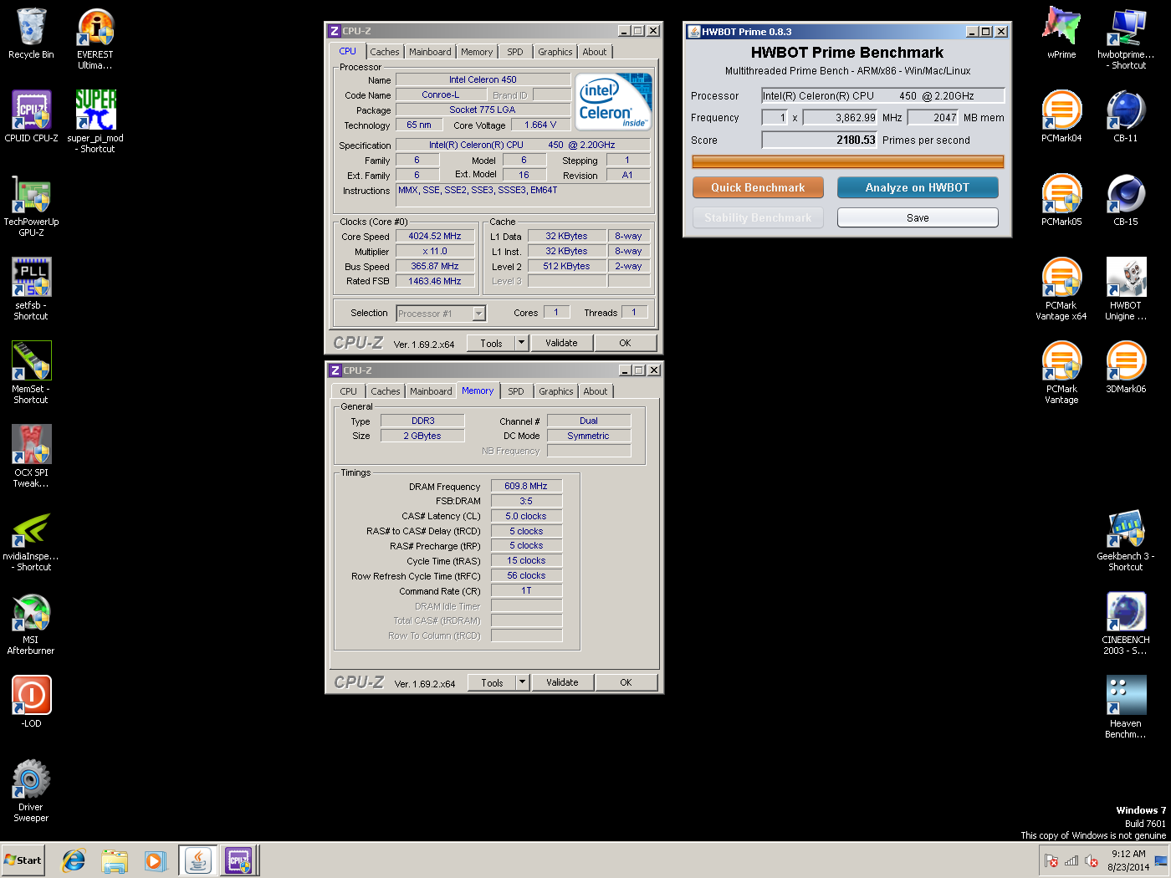Open PCMark Vantage x64 desktop icon
This screenshot has width=1171, height=878.
tap(1061, 289)
